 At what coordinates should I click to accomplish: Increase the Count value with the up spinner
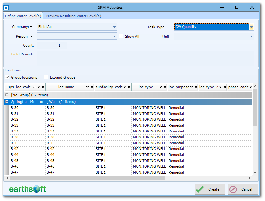point(64,44)
